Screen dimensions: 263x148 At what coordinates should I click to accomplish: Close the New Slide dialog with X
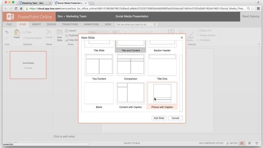(182, 37)
